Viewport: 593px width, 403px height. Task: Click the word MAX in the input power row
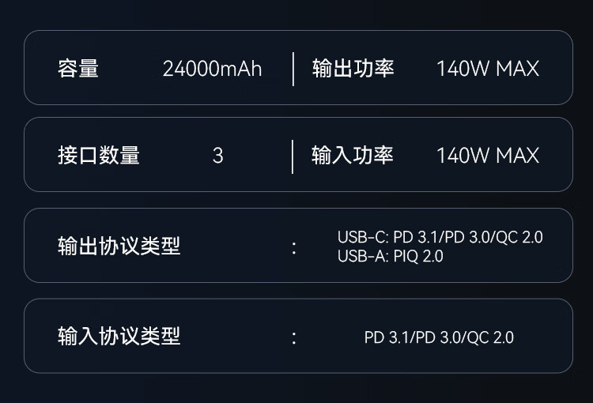[518, 156]
